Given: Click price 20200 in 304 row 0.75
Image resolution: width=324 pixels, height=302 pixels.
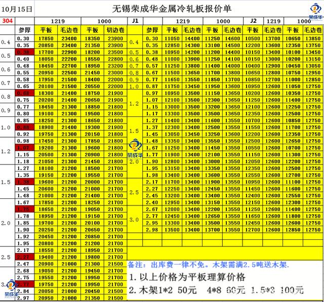Looking at the screenshot, I should click(46, 100).
